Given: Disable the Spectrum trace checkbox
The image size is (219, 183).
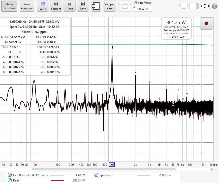Looking at the screenshot, I should pos(96,175).
